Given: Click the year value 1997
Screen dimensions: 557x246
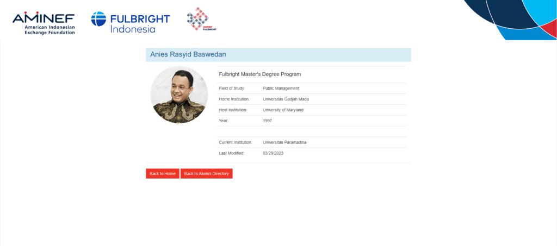Looking at the screenshot, I should click(267, 121).
